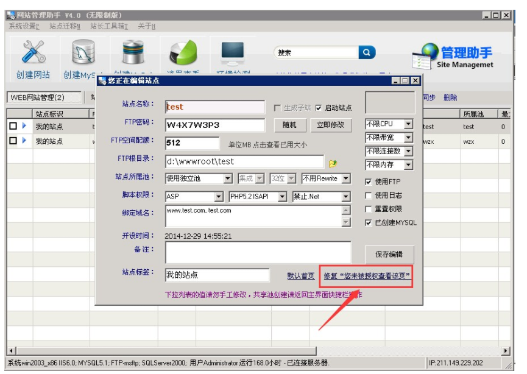Disable the 使用FTP checkbox
The height and width of the screenshot is (374, 527).
click(x=368, y=182)
